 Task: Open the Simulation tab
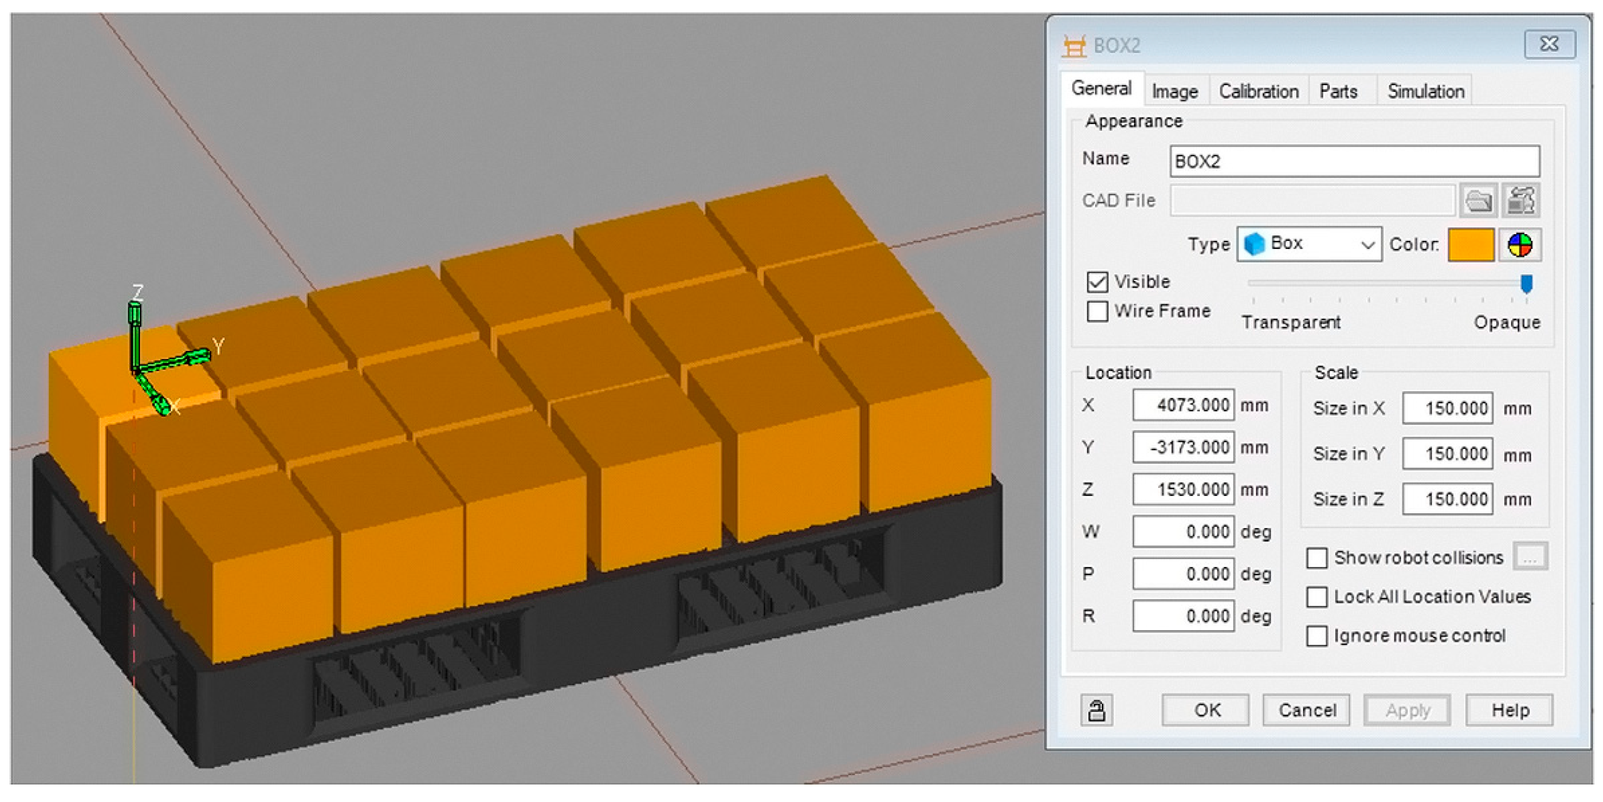[1425, 91]
